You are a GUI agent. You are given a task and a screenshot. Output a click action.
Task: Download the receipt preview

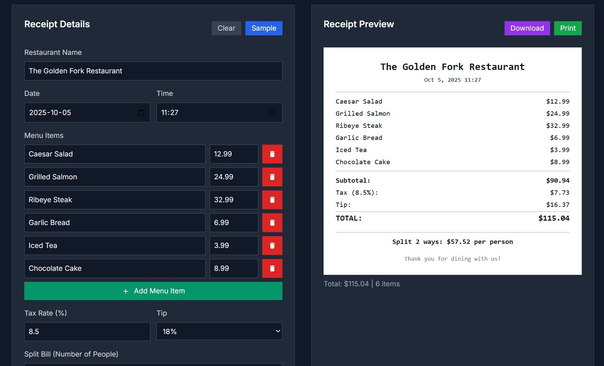527,28
